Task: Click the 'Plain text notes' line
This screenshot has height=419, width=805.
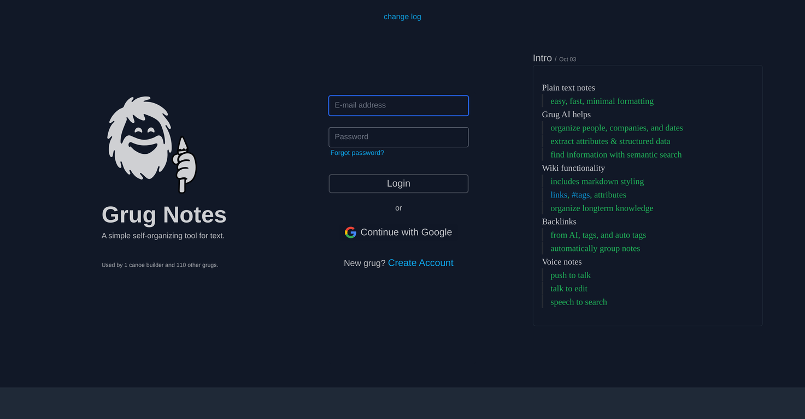Action: tap(568, 88)
